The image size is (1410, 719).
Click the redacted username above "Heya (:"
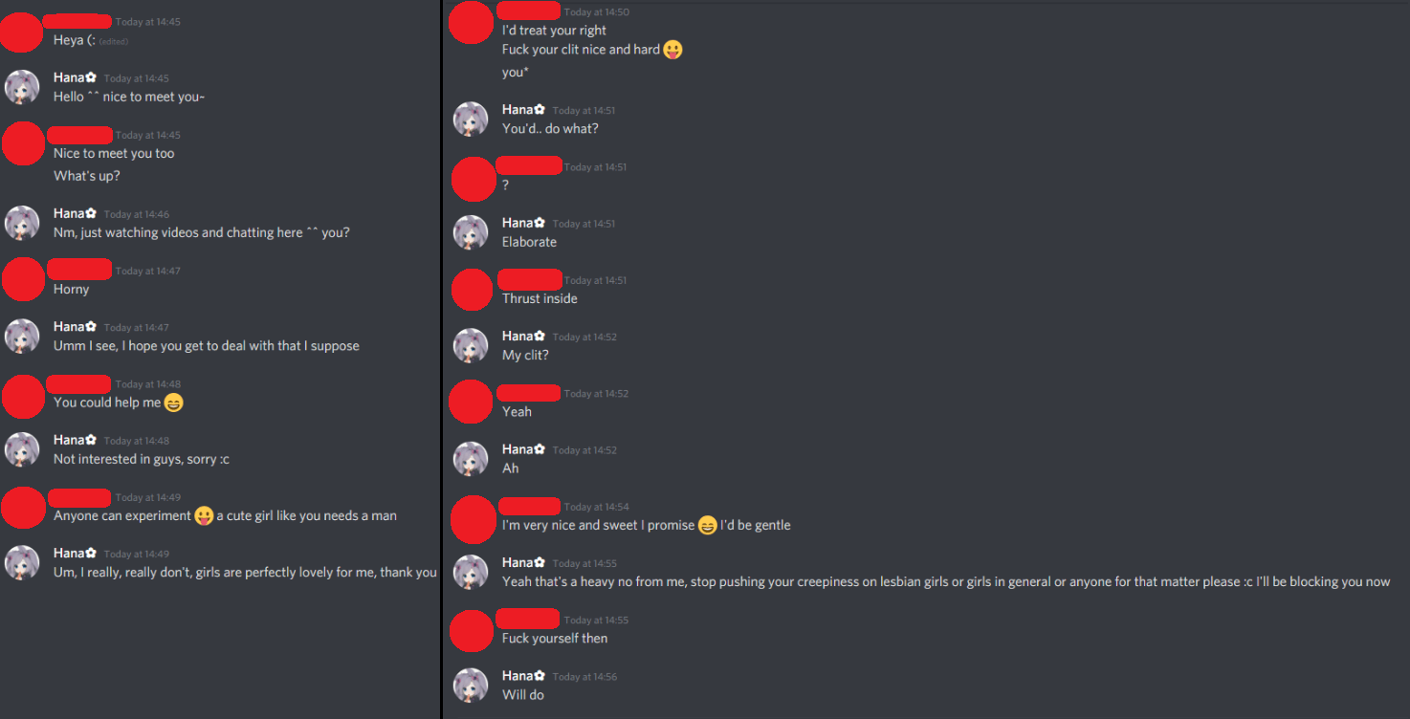tap(78, 20)
